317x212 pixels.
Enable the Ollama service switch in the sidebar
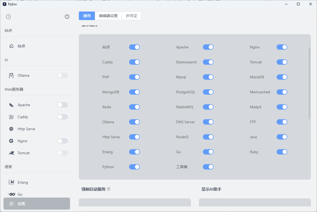click(x=63, y=75)
